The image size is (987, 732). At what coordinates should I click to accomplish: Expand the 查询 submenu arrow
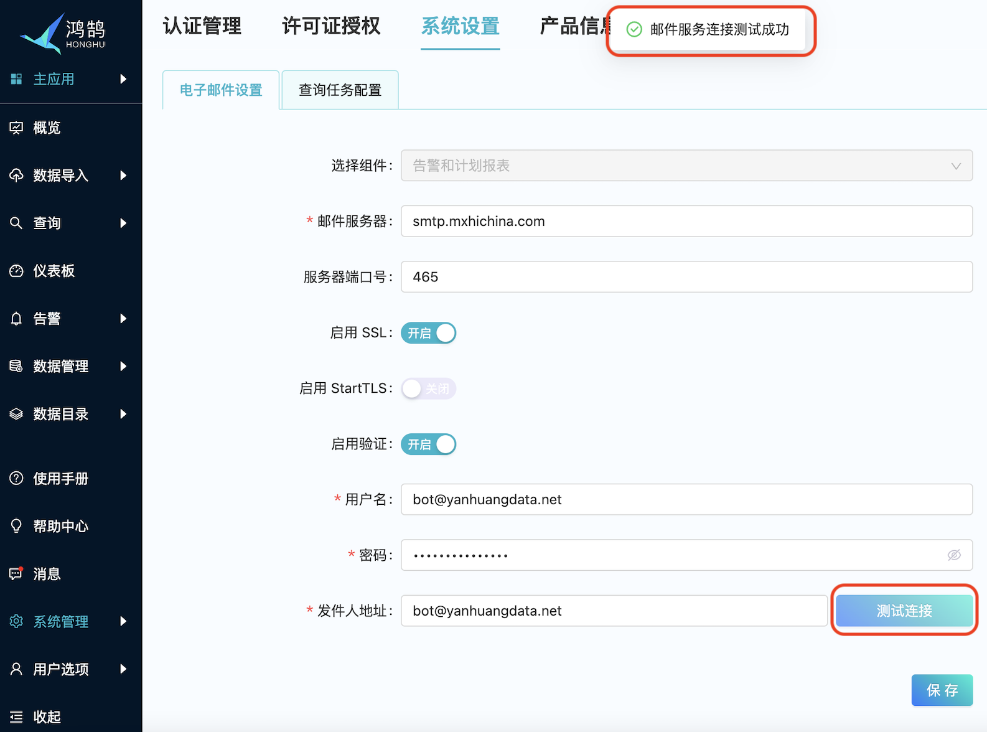click(x=123, y=223)
